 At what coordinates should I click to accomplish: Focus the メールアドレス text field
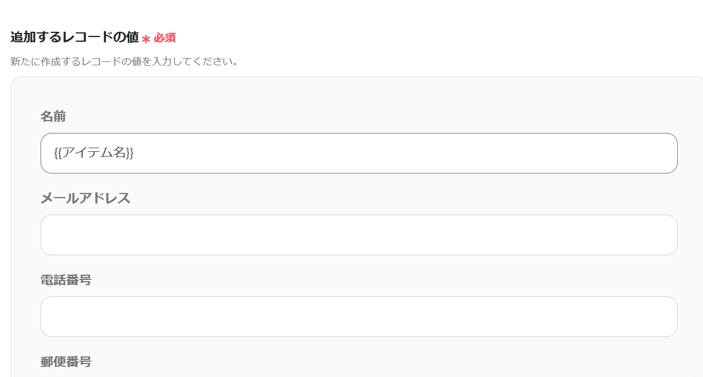pos(359,235)
